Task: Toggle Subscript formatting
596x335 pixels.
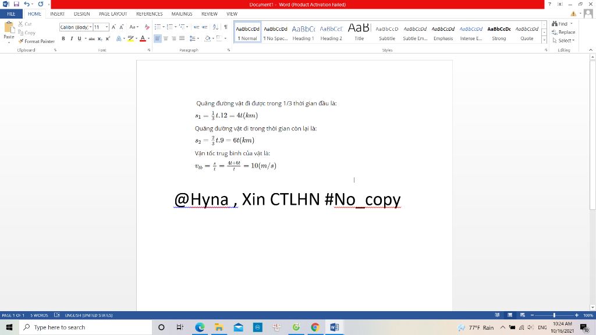Action: (100, 38)
